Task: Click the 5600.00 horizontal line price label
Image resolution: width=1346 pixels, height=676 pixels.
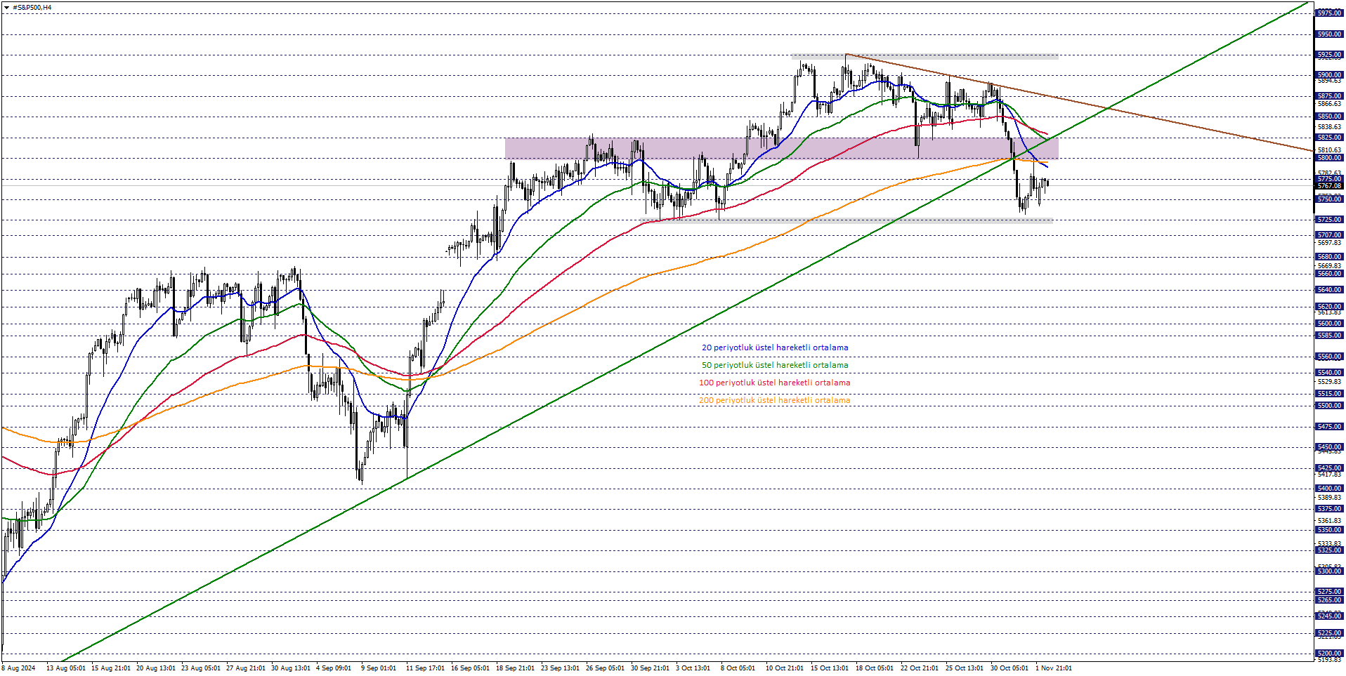Action: 1329,324
